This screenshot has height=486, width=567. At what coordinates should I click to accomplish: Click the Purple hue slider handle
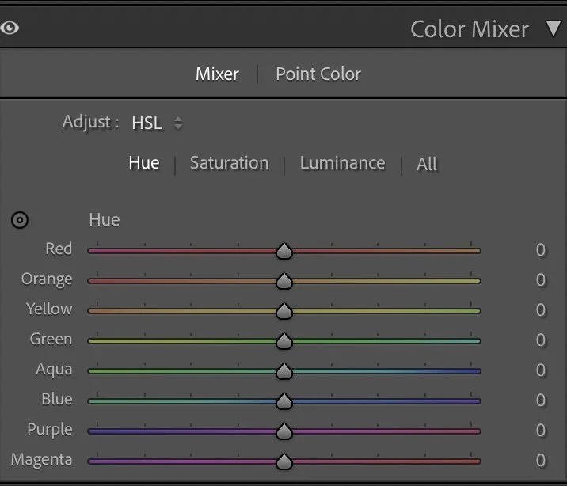click(284, 431)
